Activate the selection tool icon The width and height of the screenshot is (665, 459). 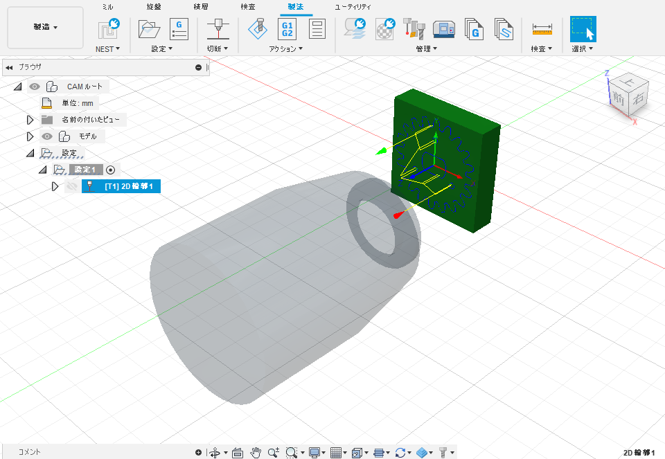tap(583, 29)
